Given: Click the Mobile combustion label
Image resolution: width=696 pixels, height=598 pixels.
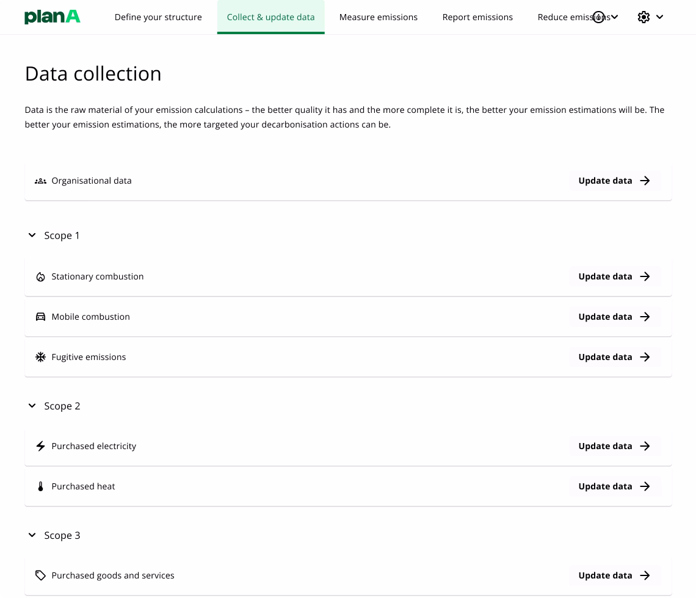Looking at the screenshot, I should 90,317.
